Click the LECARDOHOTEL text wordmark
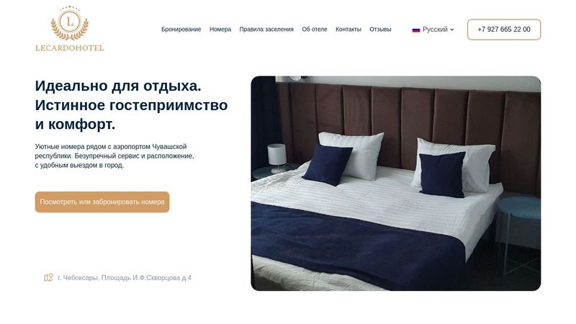Screen dimensions: 576x324 (70, 48)
